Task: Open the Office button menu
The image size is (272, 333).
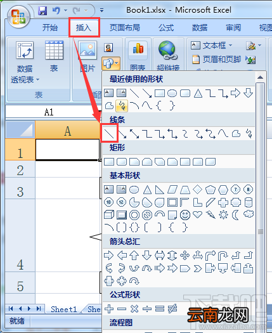Action: (x=18, y=16)
